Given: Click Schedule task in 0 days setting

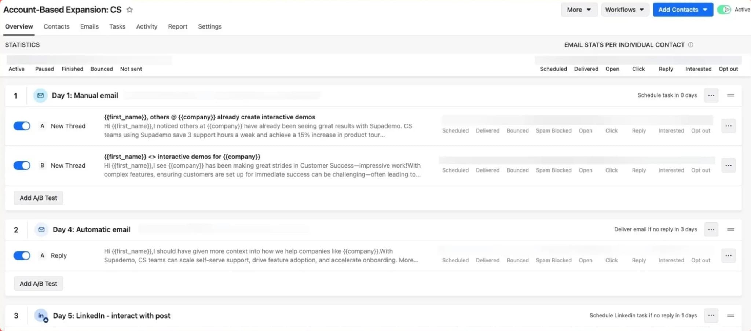Looking at the screenshot, I should (667, 95).
